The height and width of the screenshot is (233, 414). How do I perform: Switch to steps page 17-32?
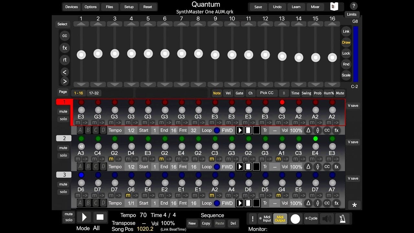[x=94, y=93]
